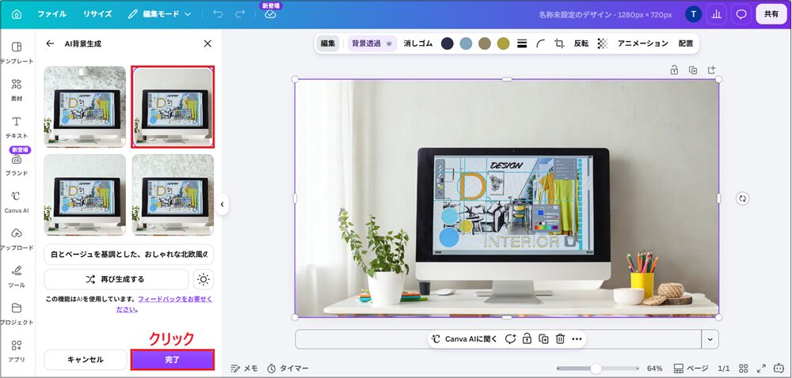The height and width of the screenshot is (378, 792).
Task: Open the analytics chart icon
Action: pyautogui.click(x=716, y=14)
